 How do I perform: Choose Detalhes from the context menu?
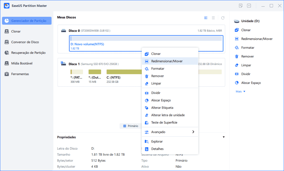170,149
